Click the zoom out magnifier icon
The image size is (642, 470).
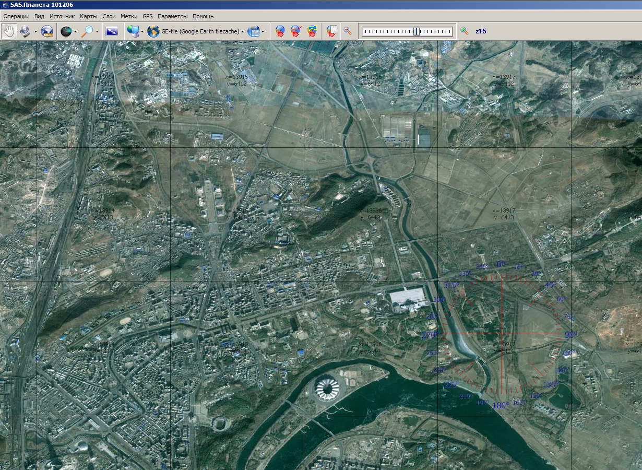tap(347, 31)
